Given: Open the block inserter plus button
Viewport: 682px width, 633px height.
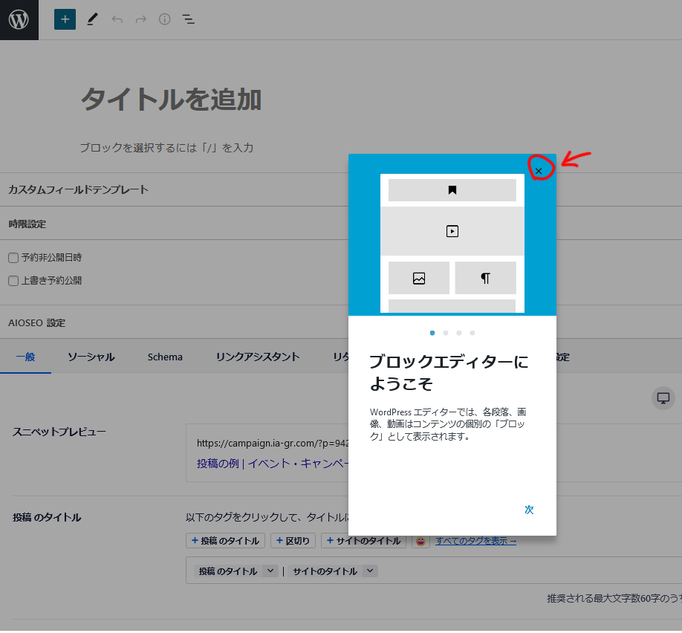Looking at the screenshot, I should pos(65,19).
